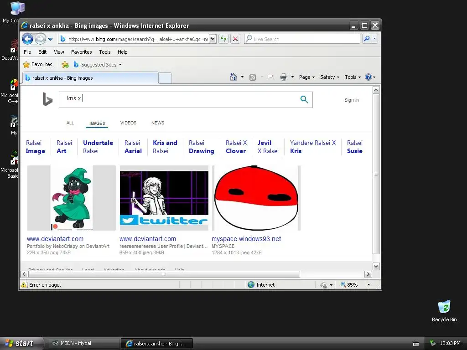This screenshot has width=467, height=350.
Task: Click the Refresh page icon
Action: point(223,39)
